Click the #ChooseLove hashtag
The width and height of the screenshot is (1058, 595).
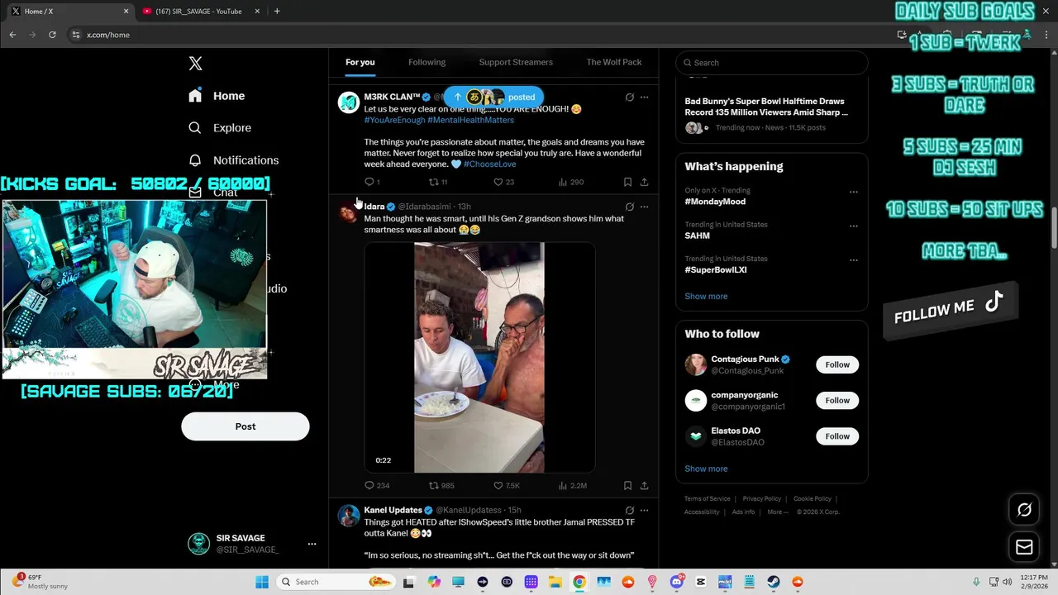pos(489,164)
